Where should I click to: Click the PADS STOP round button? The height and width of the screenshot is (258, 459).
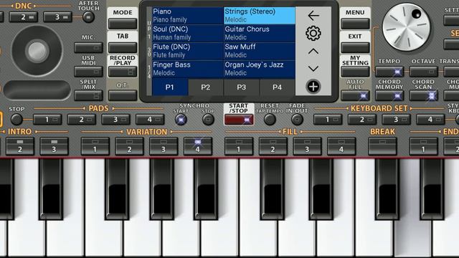pos(16,120)
